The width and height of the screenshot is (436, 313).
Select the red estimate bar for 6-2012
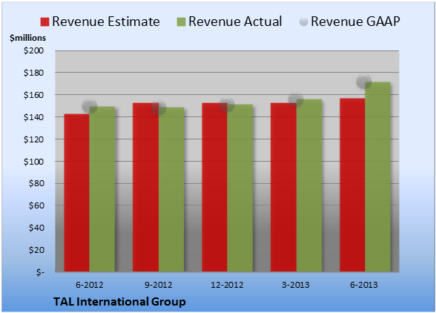(77, 193)
